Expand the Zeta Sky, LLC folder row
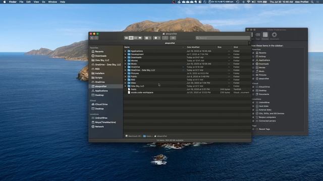The height and width of the screenshot is (181, 323). [125, 86]
